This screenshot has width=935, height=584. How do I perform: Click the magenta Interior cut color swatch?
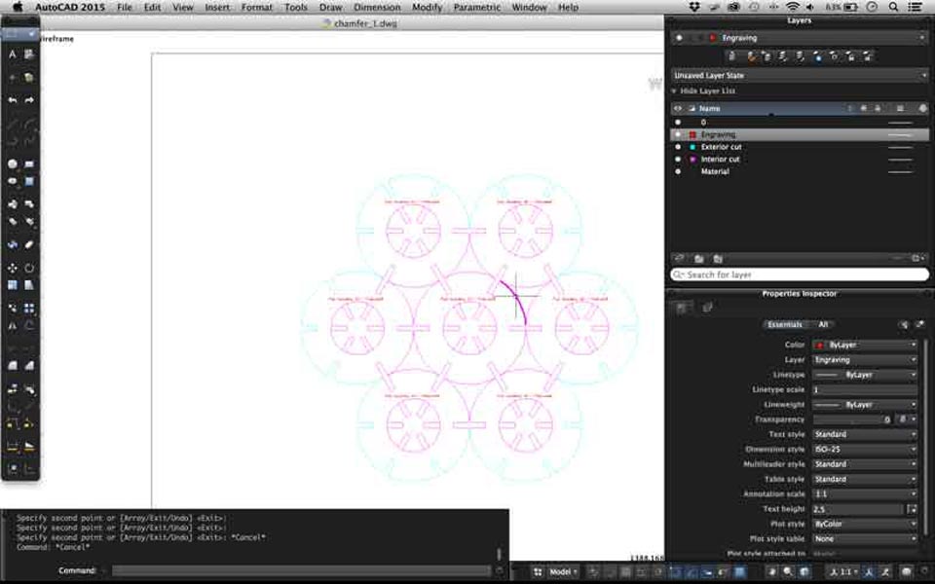pyautogui.click(x=692, y=159)
